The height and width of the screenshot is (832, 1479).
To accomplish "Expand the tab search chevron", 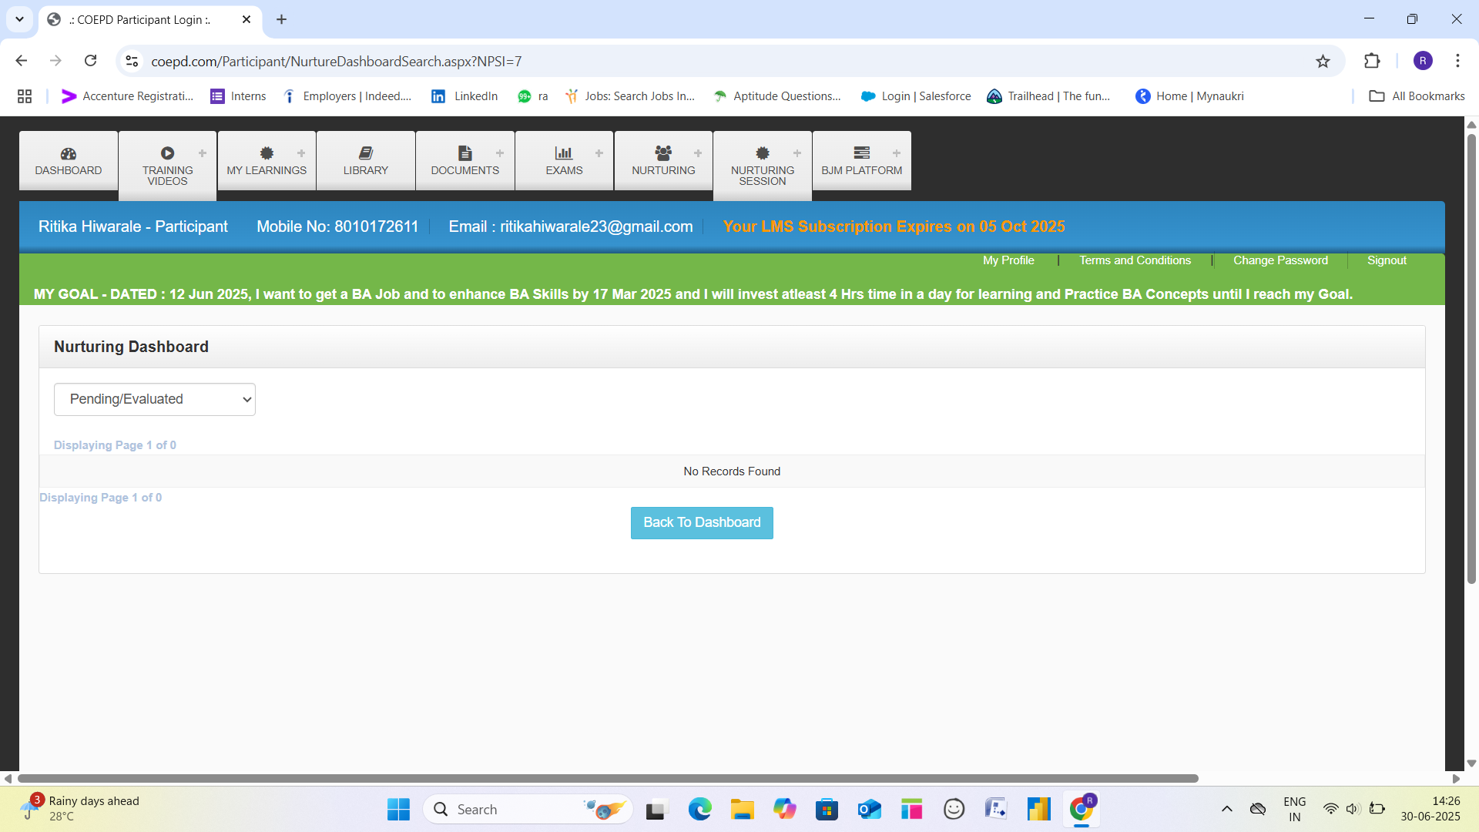I will (19, 19).
